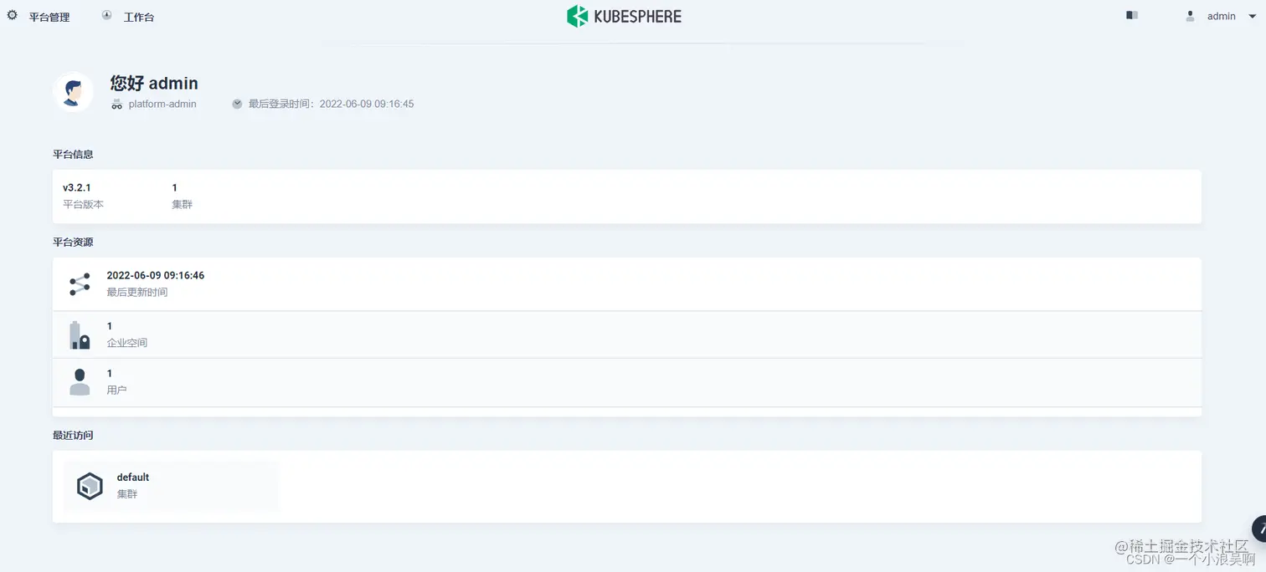
Task: Toggle the theme switch icon in header
Action: pos(1132,15)
